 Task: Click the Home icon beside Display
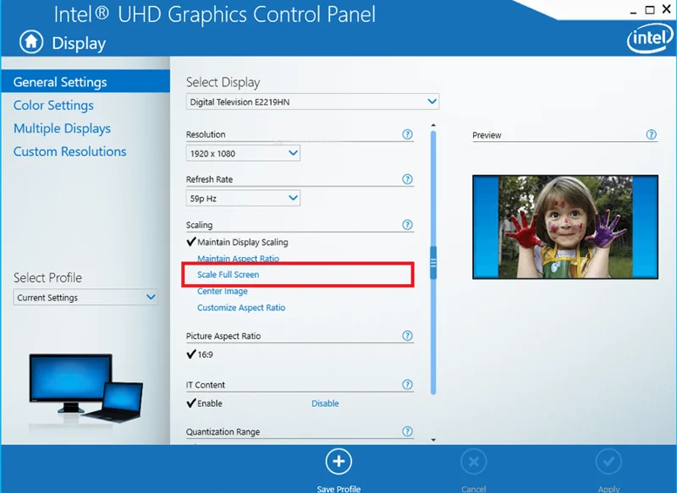click(x=31, y=41)
